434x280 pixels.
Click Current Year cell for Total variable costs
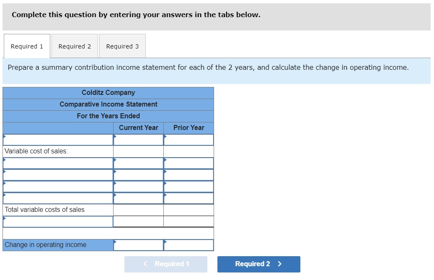(x=138, y=210)
